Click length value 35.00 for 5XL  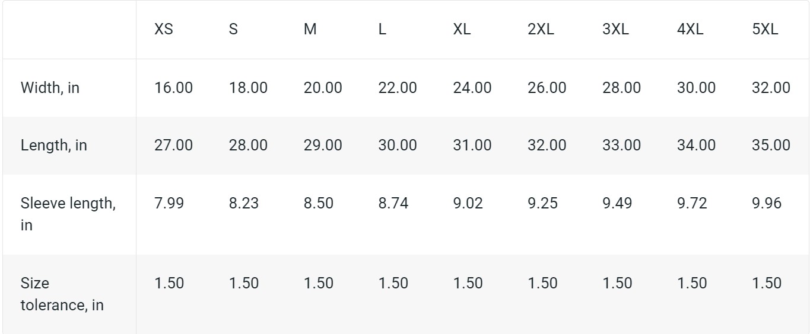[771, 145]
